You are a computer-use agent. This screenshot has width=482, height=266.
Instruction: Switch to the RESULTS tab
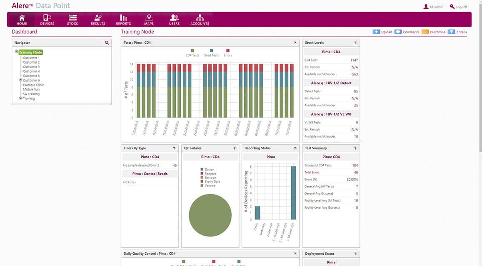pyautogui.click(x=98, y=19)
